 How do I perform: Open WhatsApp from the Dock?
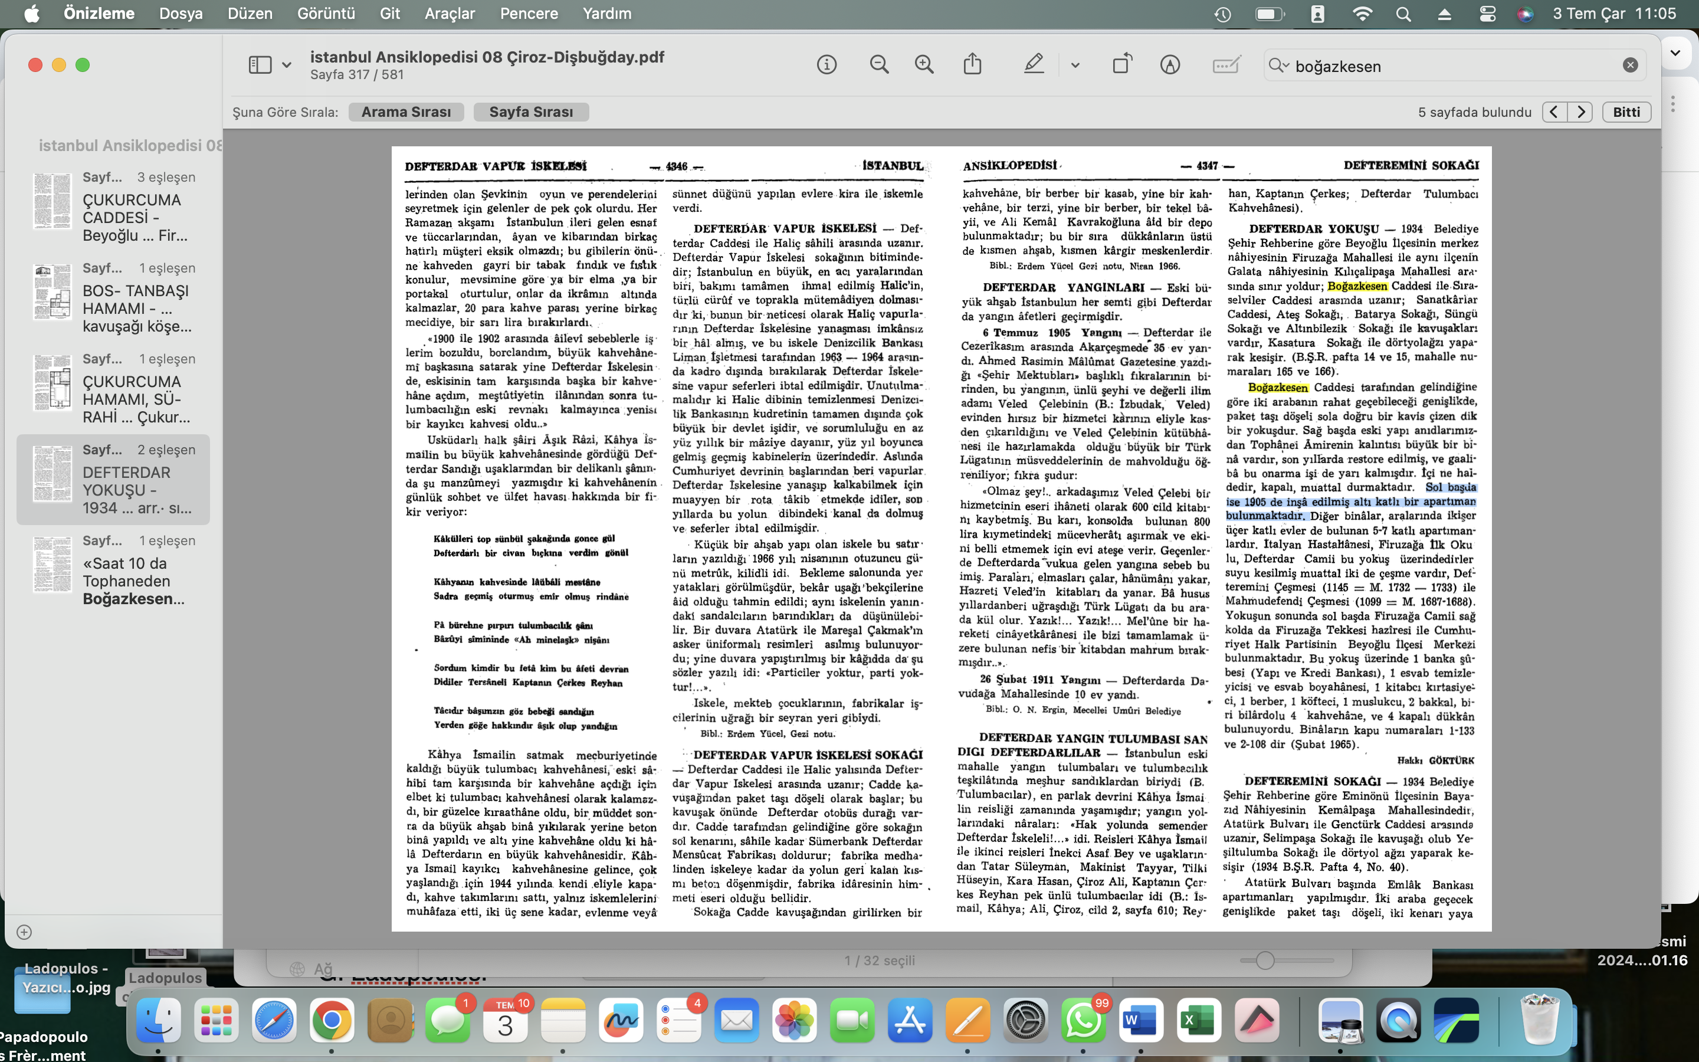pos(1083,1020)
